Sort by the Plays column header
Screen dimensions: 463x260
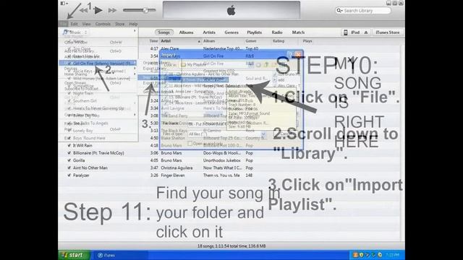pos(307,41)
